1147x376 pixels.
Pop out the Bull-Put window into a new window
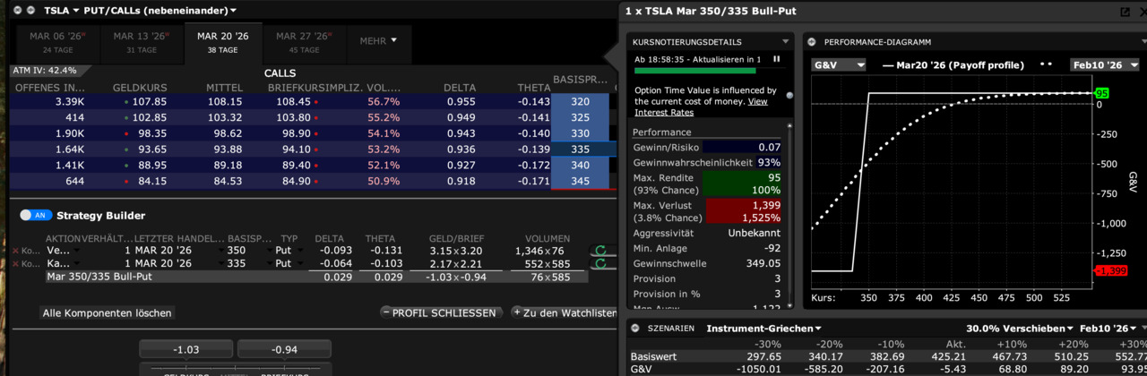(x=1125, y=12)
